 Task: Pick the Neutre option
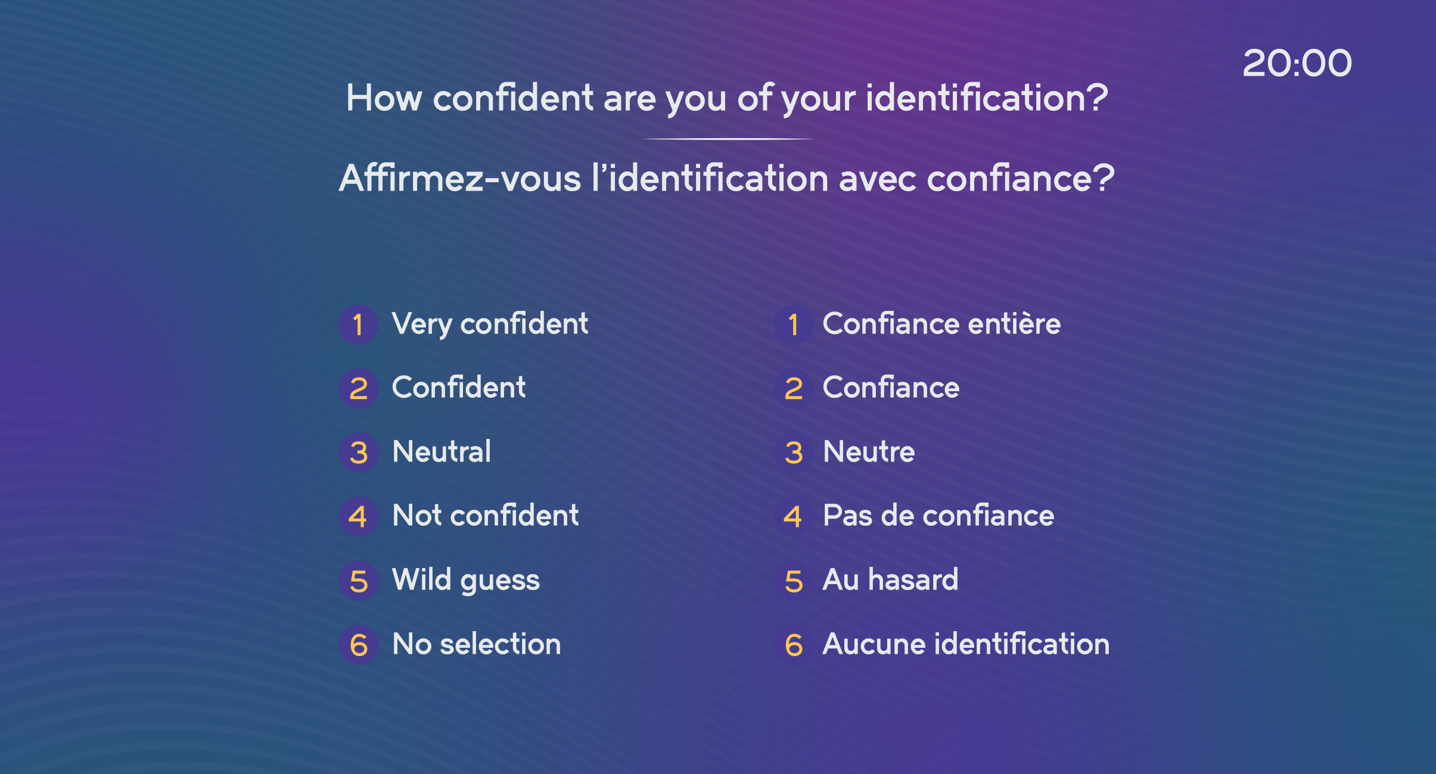869,451
